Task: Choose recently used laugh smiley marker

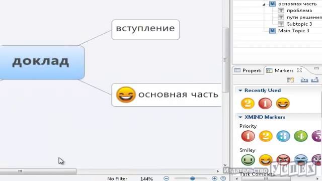Action: point(283,103)
